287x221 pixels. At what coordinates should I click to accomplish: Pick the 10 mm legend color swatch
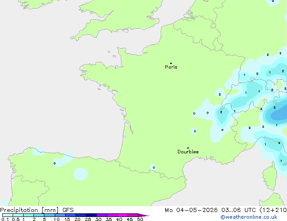(x=60, y=215)
